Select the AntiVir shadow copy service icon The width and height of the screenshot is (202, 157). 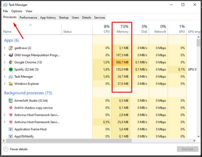[11, 108]
